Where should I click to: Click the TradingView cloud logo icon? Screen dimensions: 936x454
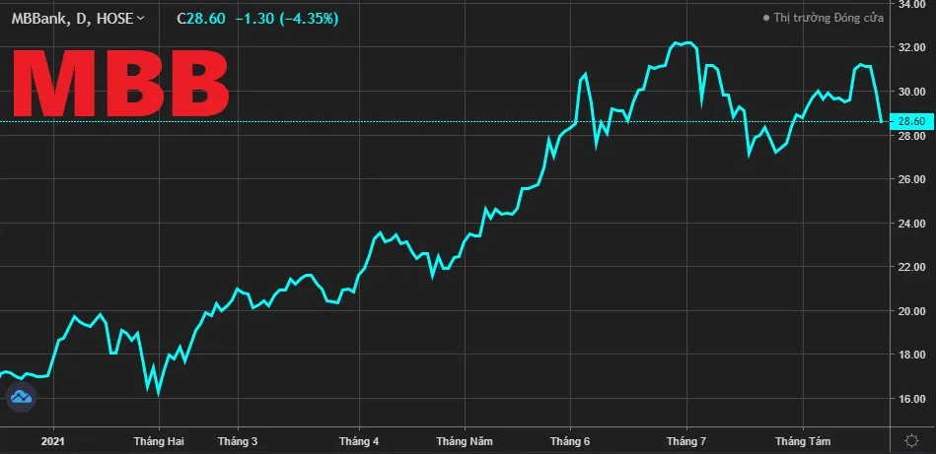[x=21, y=398]
